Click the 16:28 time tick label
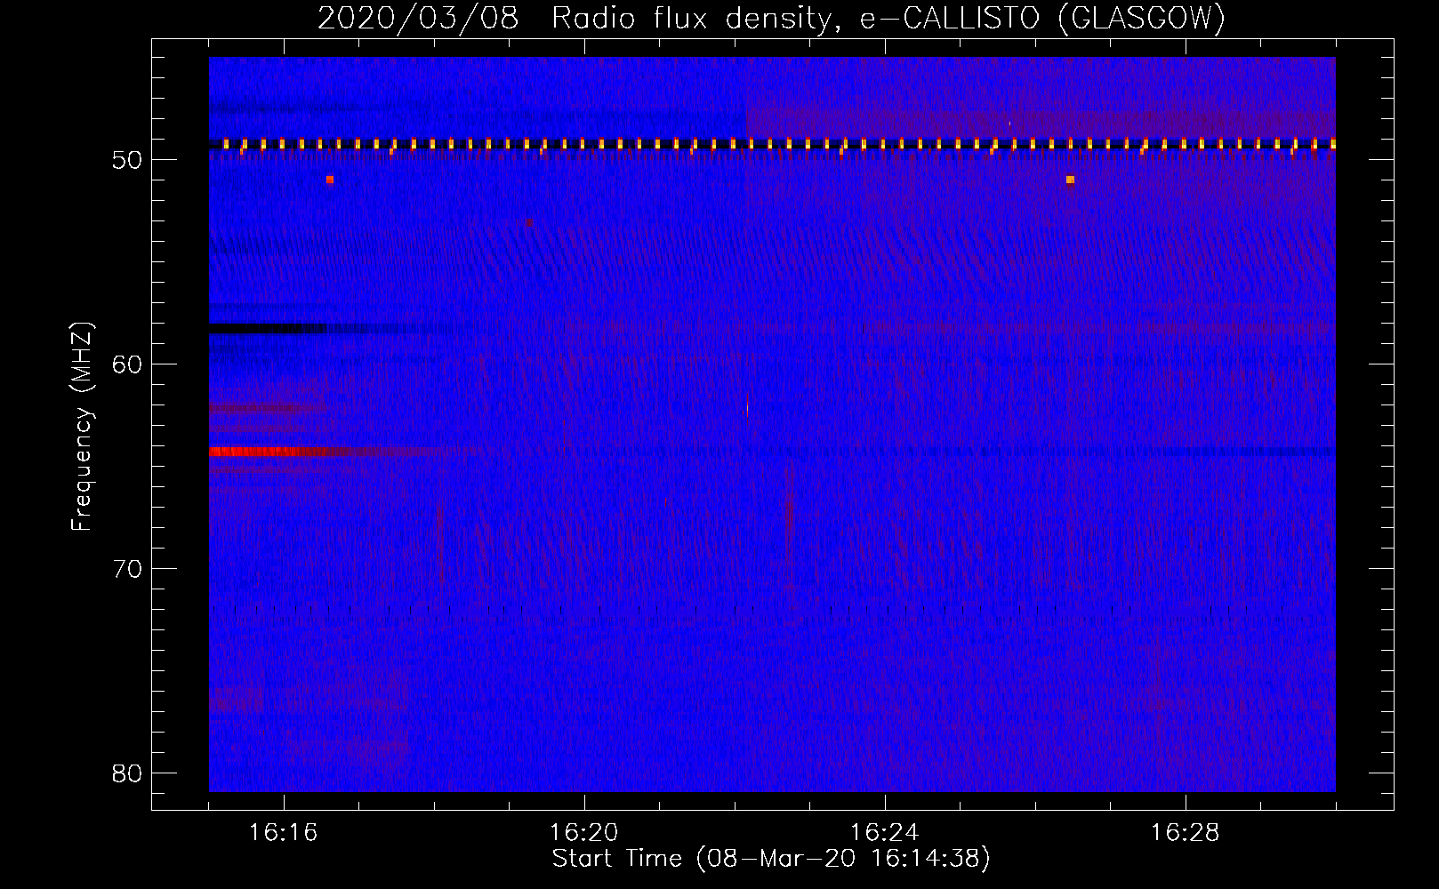 (1185, 833)
